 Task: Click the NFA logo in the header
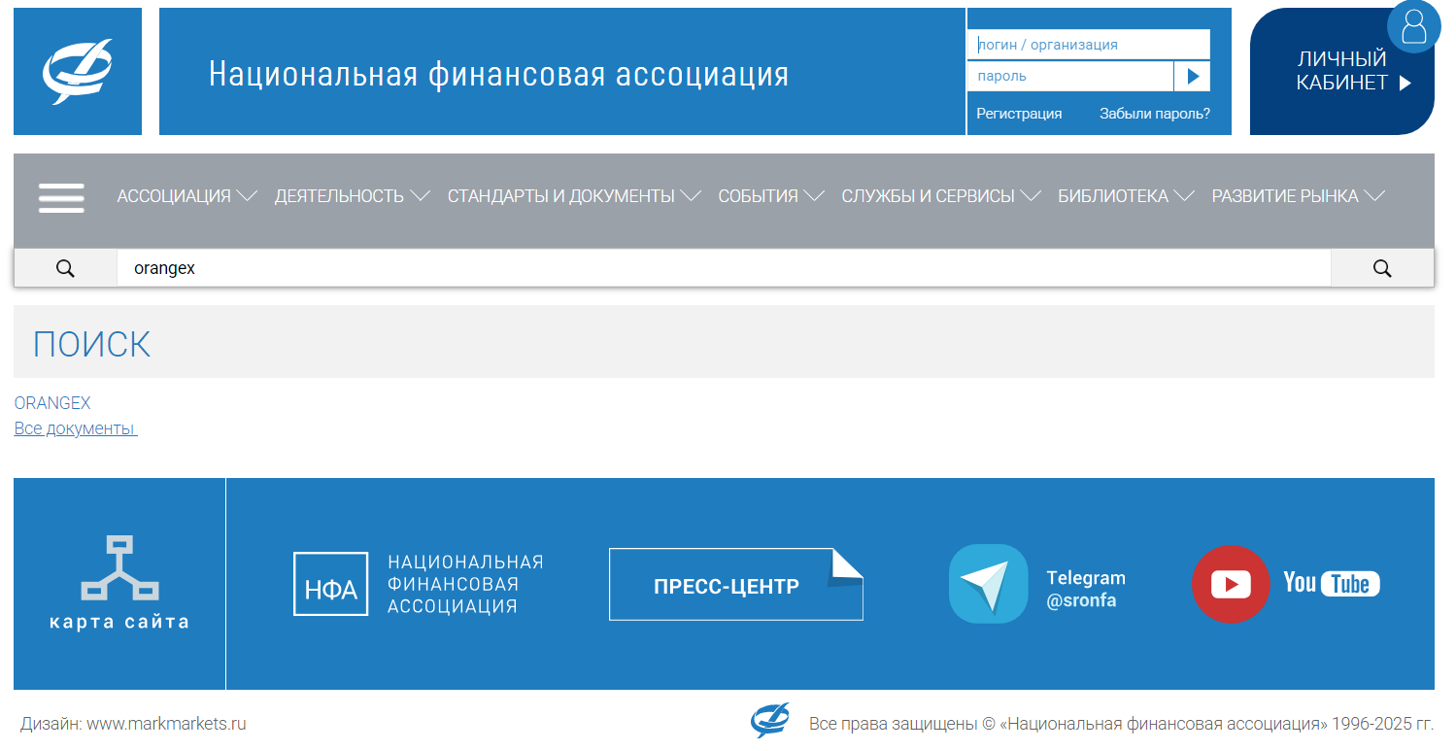coord(78,72)
